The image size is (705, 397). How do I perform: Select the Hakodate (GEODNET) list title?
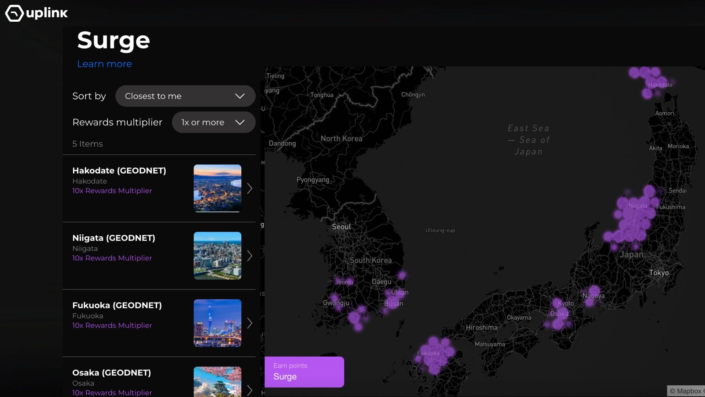pyautogui.click(x=119, y=171)
